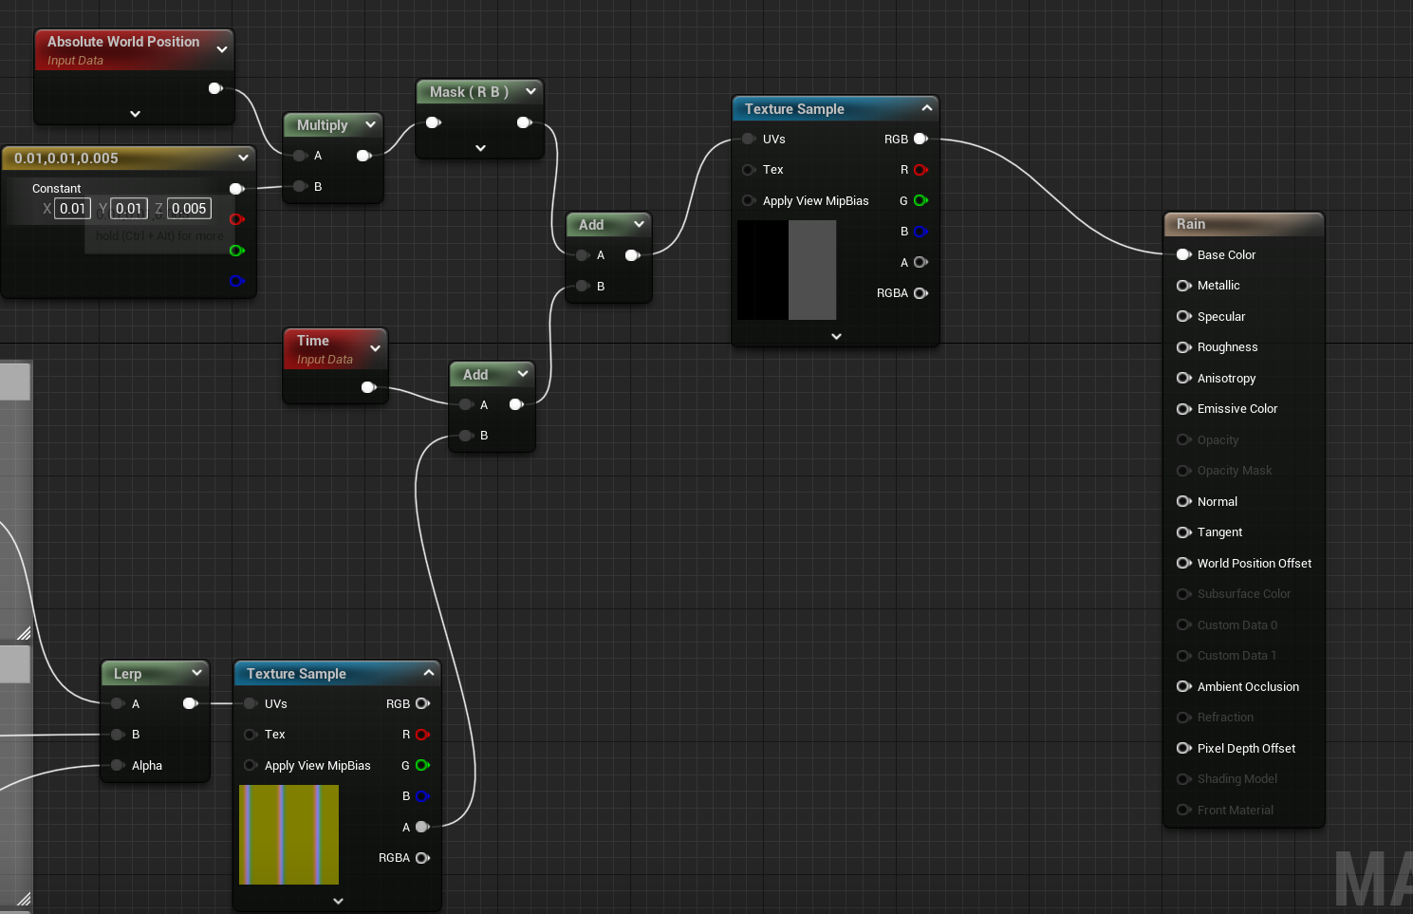Click blue B output pin of upper Texture Sample
Image resolution: width=1413 pixels, height=914 pixels.
coord(920,232)
